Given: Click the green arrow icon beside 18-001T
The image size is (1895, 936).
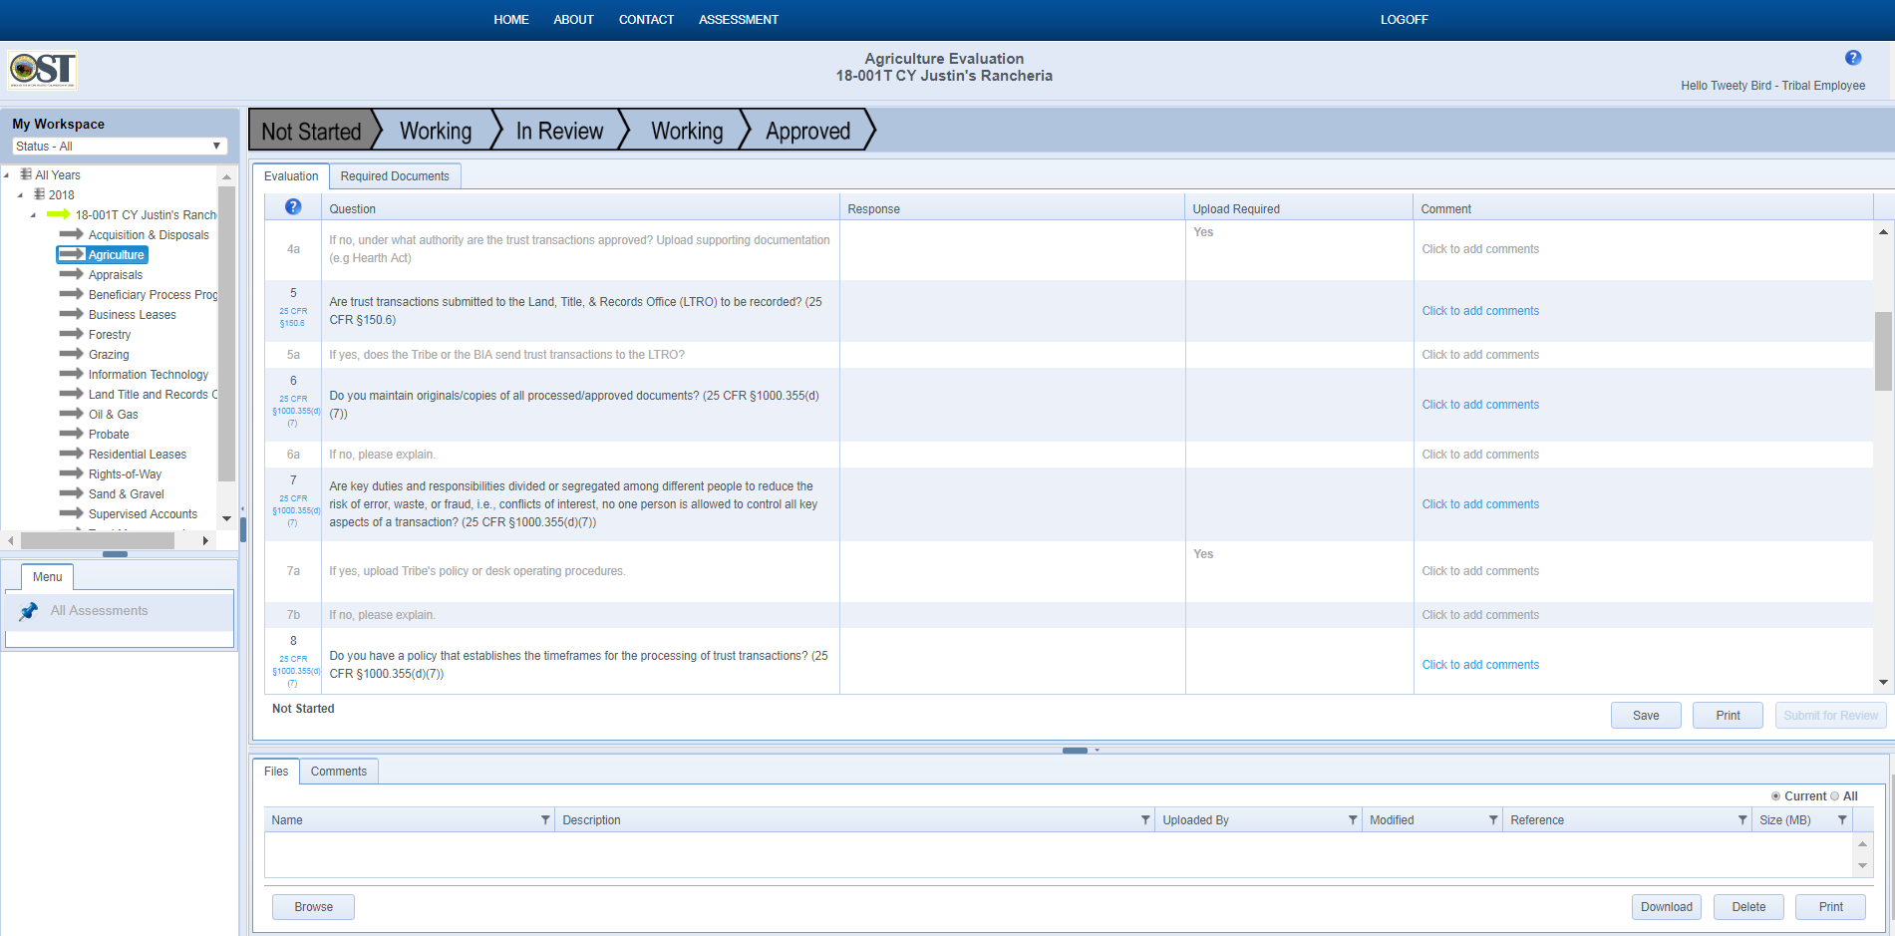Looking at the screenshot, I should (59, 214).
